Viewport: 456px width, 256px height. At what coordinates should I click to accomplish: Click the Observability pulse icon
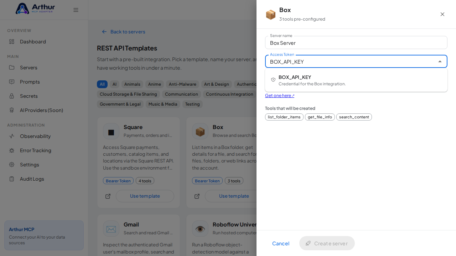click(x=12, y=136)
